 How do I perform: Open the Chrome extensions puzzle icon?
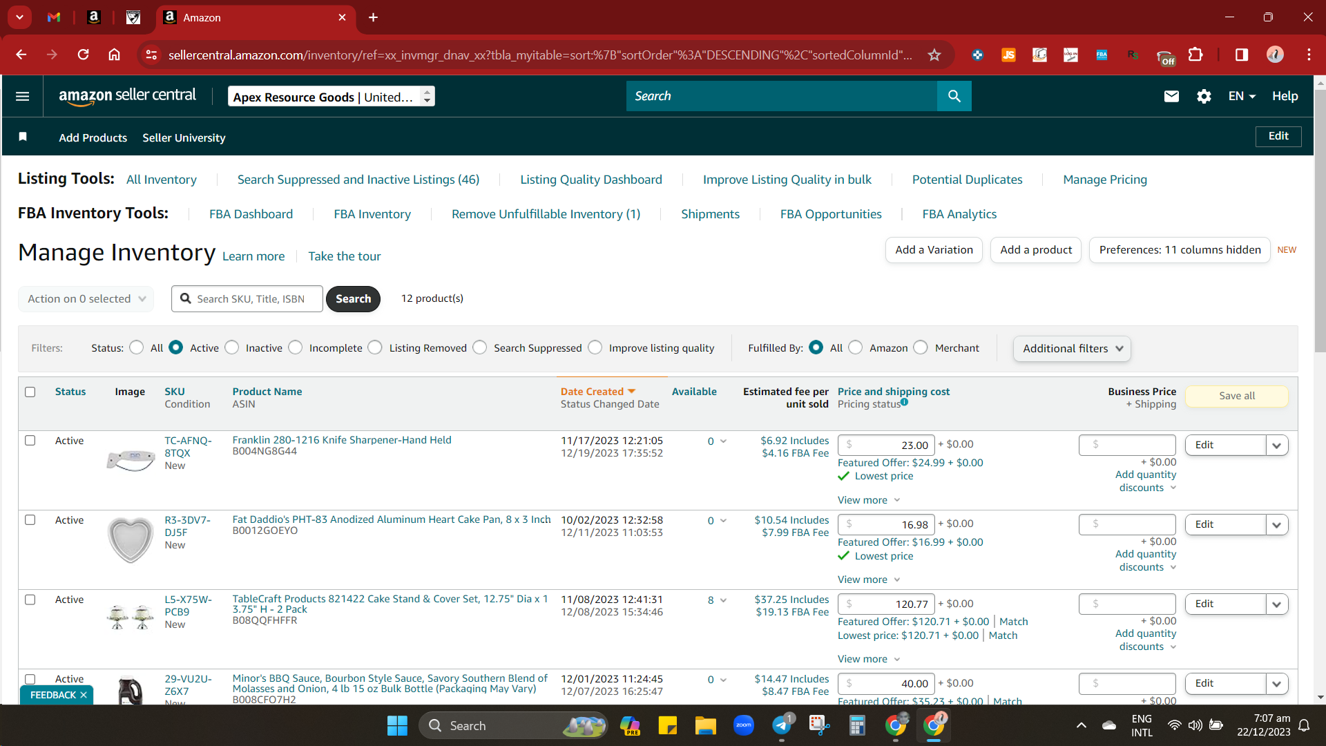tap(1195, 55)
